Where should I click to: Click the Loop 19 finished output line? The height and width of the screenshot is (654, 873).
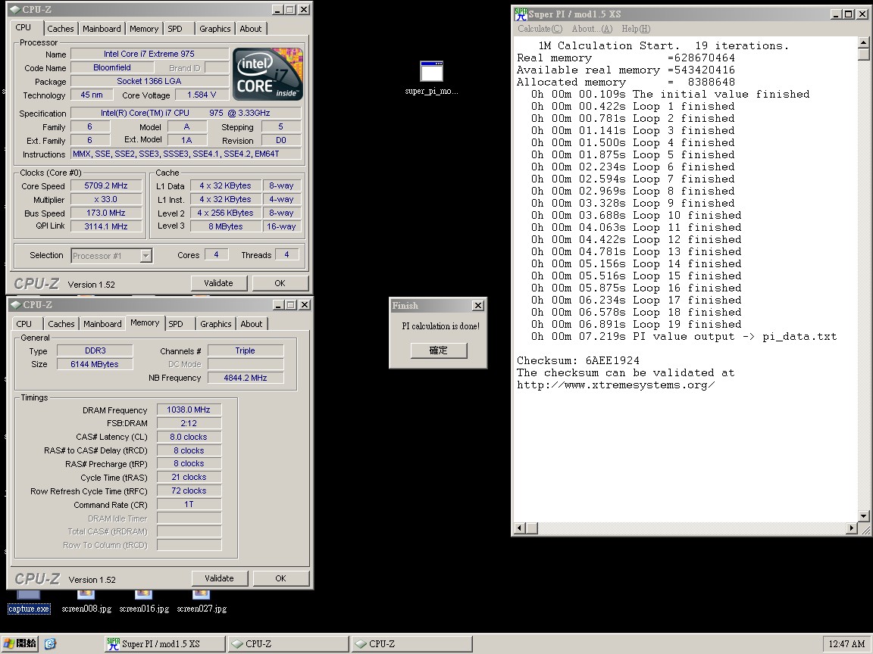tap(636, 324)
